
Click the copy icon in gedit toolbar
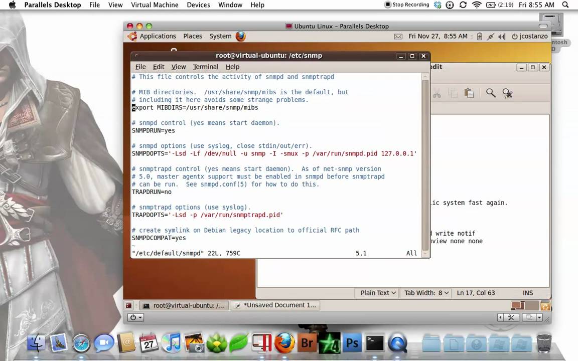click(453, 94)
